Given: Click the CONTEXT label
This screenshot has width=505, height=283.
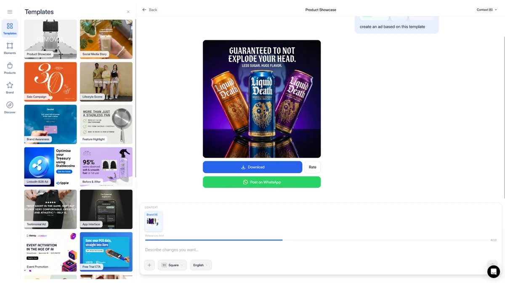Looking at the screenshot, I should click(151, 207).
